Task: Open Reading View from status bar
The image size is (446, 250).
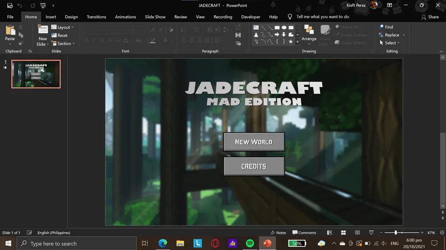Action: click(357, 233)
